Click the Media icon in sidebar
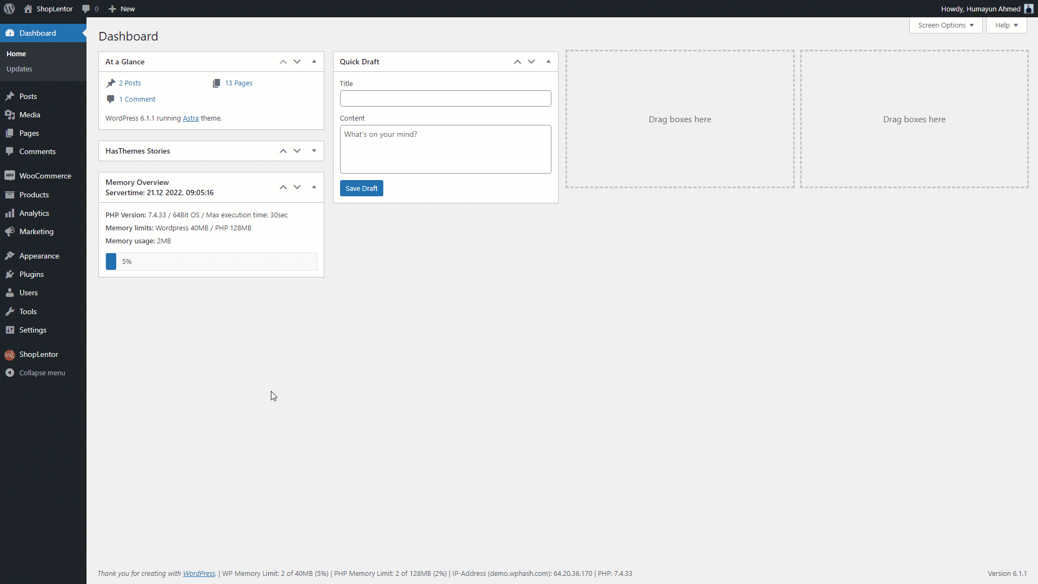Viewport: 1038px width, 584px height. click(x=10, y=115)
